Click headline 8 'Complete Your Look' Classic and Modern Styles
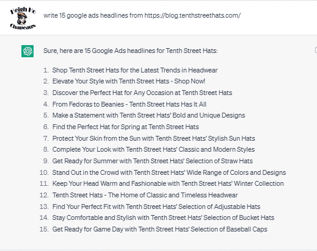This screenshot has width=317, height=251. 153,149
